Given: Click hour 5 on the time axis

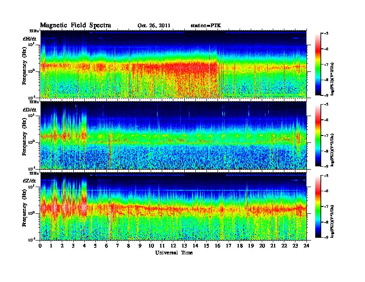Looking at the screenshot, I should [x=95, y=246].
